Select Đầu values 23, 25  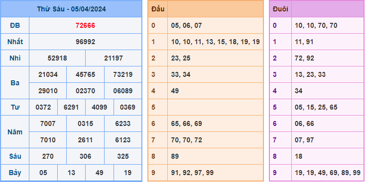181,58
